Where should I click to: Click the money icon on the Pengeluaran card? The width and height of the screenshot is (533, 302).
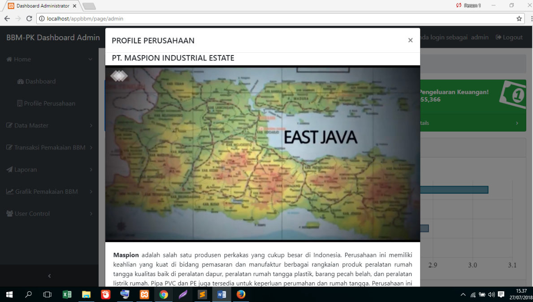pyautogui.click(x=513, y=94)
